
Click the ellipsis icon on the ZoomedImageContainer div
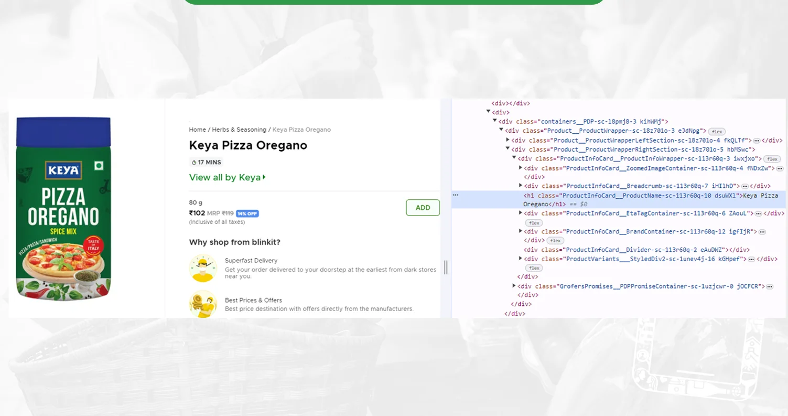coord(779,167)
